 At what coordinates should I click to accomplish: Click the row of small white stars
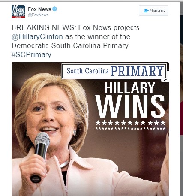pyautogui.click(x=130, y=128)
